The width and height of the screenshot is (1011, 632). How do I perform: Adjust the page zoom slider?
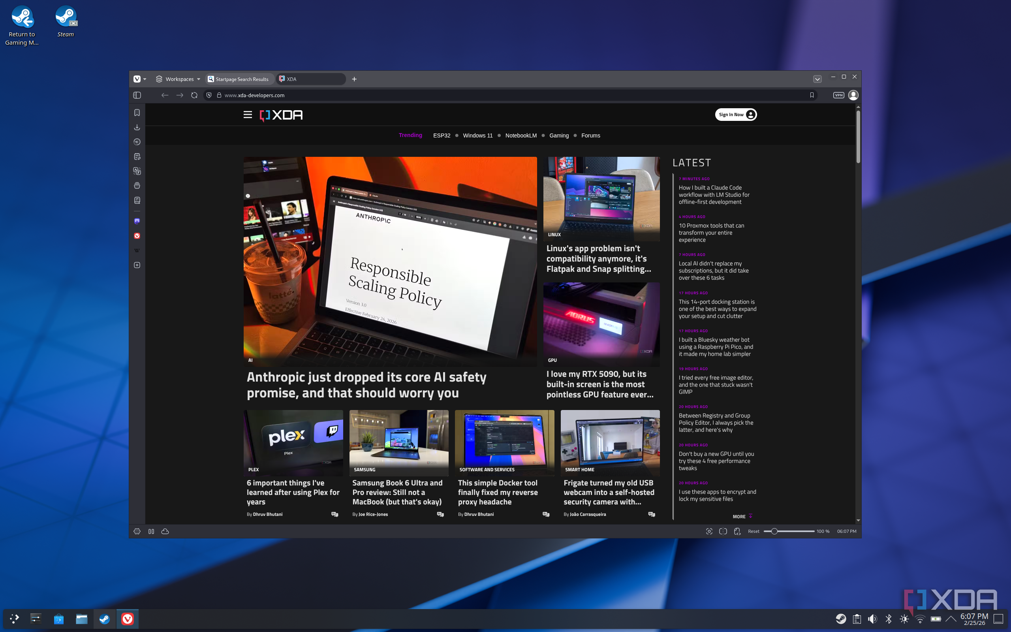click(x=789, y=531)
